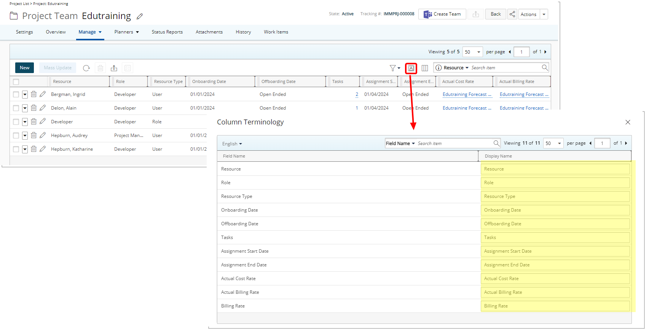Open the Actions dropdown arrow
Screen dimensions: 649x333
coord(544,14)
